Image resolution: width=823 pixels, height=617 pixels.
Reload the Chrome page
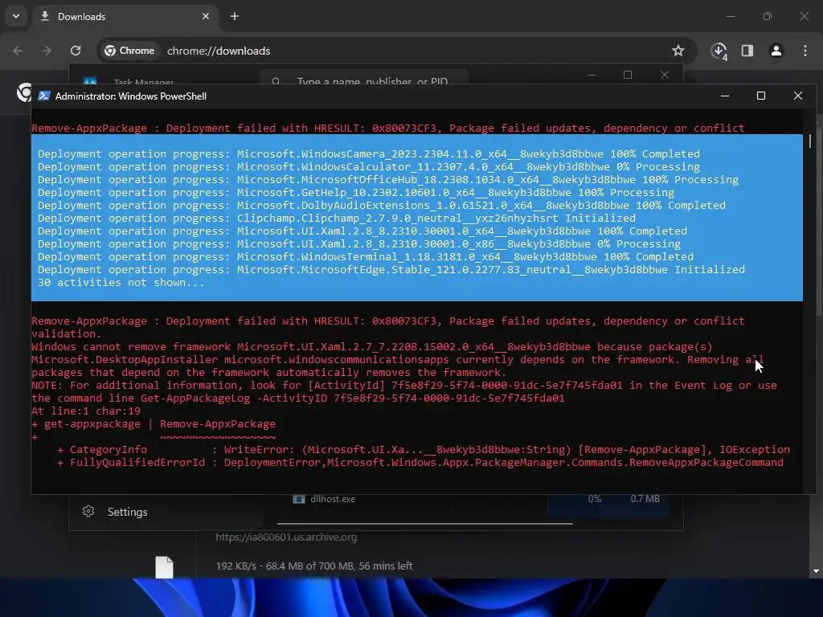(76, 51)
